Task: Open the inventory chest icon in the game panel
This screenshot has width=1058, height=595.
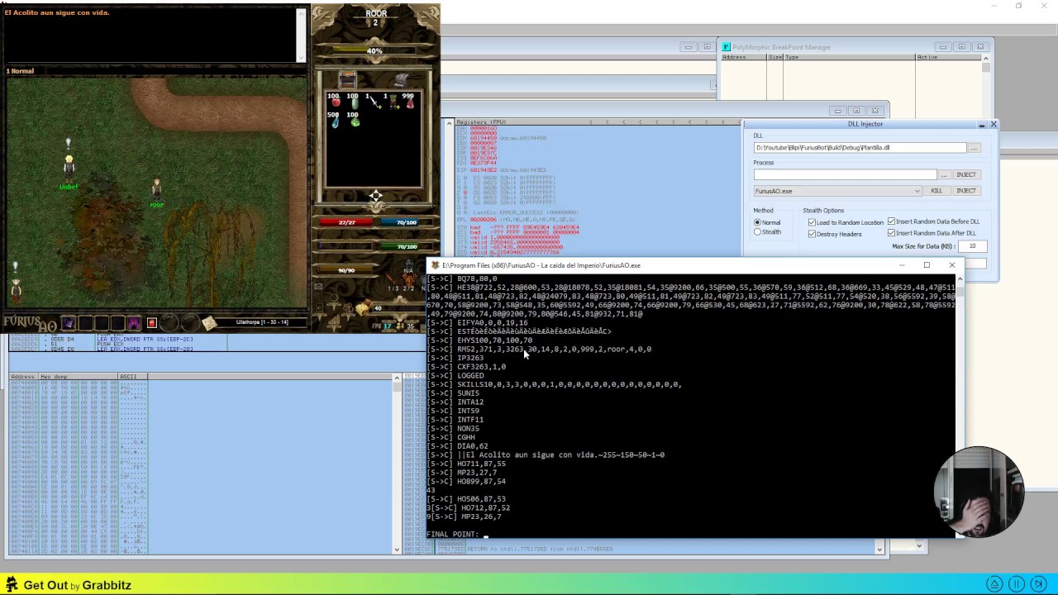Action: tap(348, 79)
